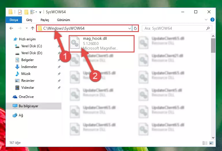
Task: Unpin Yerel Disk (C:) pin icon
Action: click(x=59, y=46)
